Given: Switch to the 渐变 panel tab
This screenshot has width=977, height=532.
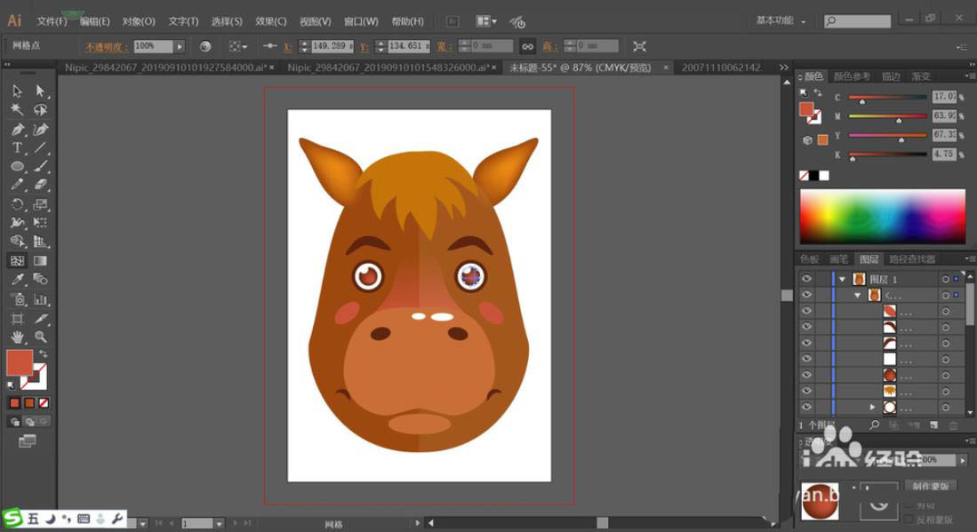Looking at the screenshot, I should [x=921, y=75].
